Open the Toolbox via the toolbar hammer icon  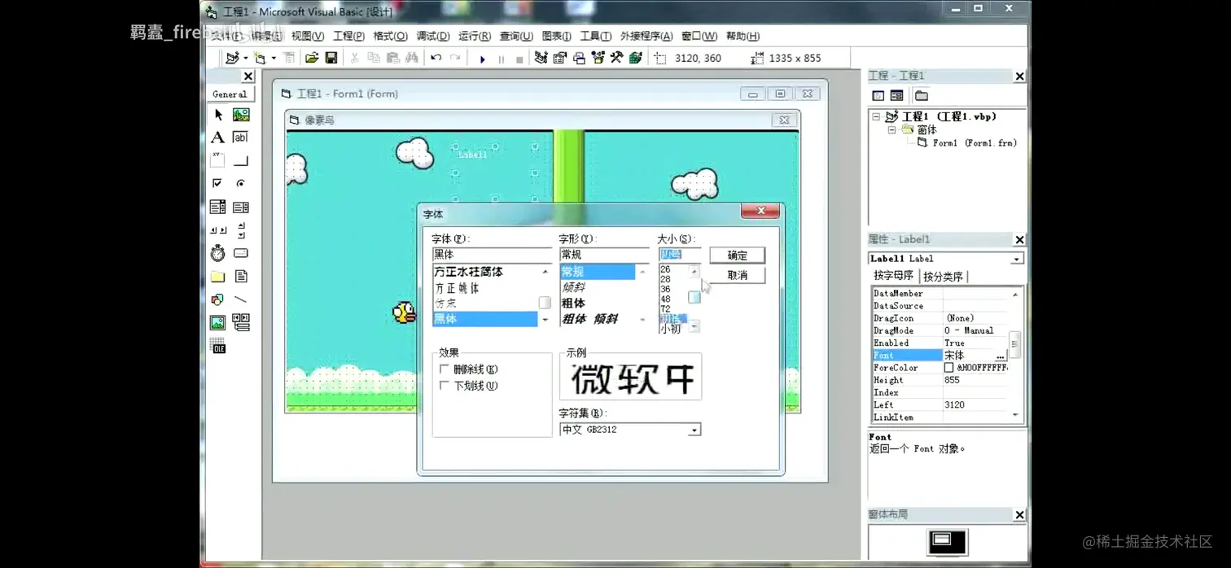click(616, 58)
